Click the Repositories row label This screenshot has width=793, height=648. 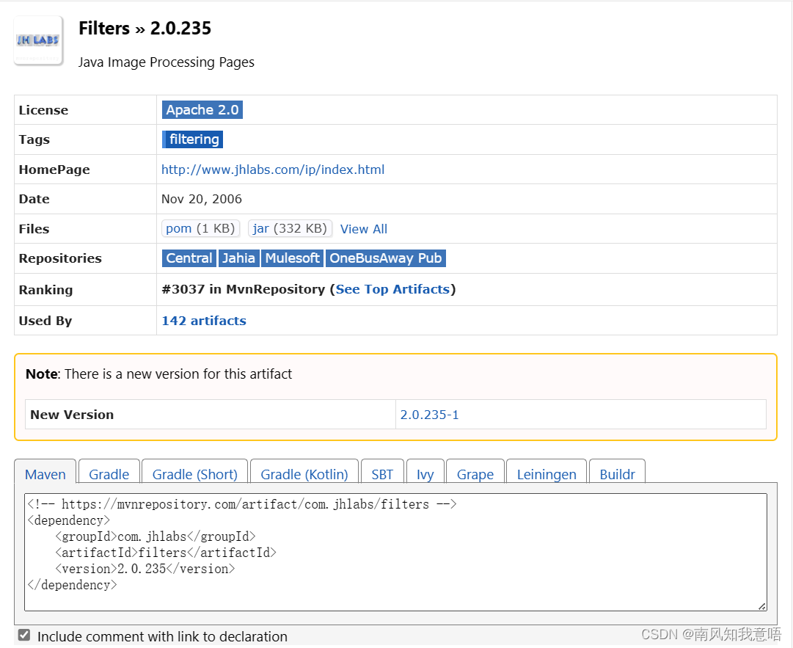tap(60, 258)
